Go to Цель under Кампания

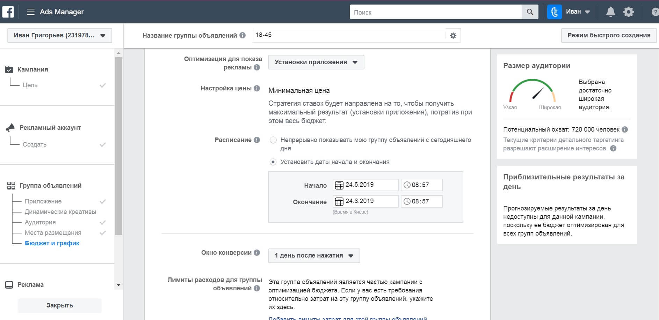30,85
